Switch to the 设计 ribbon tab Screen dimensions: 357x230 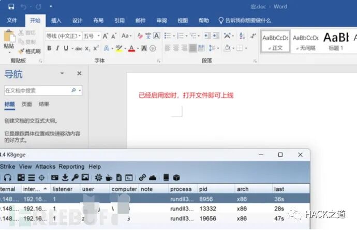point(77,21)
